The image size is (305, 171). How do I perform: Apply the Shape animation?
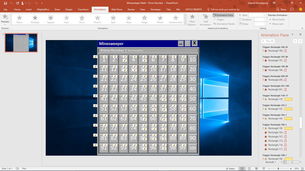[x=144, y=19]
